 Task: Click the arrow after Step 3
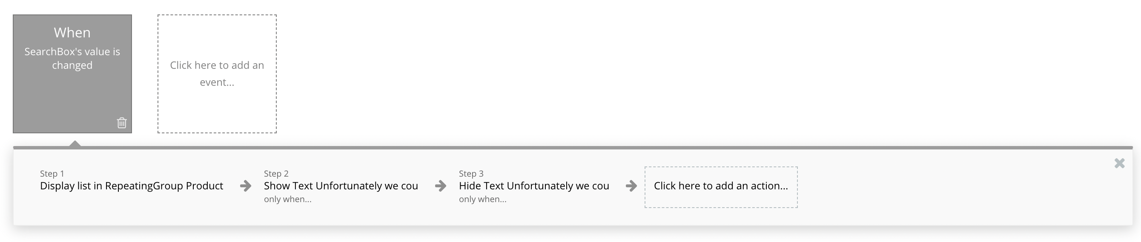click(631, 186)
